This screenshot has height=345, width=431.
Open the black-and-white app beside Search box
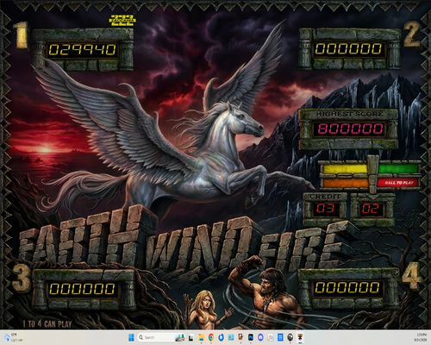click(191, 337)
